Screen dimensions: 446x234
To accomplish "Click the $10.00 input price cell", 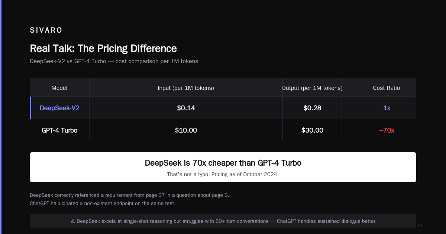I will 186,130.
